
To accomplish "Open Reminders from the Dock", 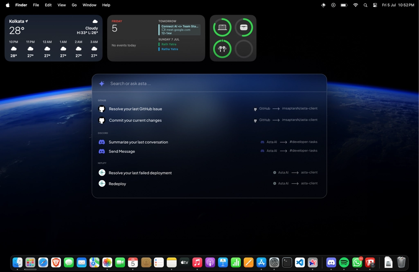I will click(159, 263).
